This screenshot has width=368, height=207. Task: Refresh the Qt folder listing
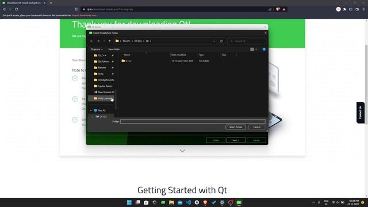[221, 41]
